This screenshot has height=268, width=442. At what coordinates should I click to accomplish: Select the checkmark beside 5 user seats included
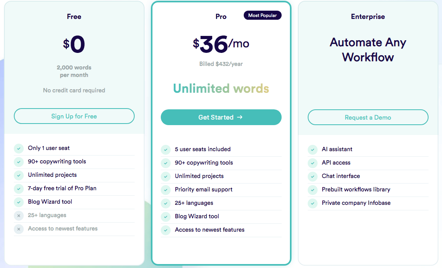[166, 150]
